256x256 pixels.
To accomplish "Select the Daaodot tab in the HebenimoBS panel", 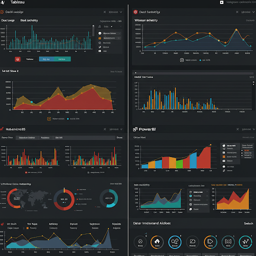I will (27, 137).
